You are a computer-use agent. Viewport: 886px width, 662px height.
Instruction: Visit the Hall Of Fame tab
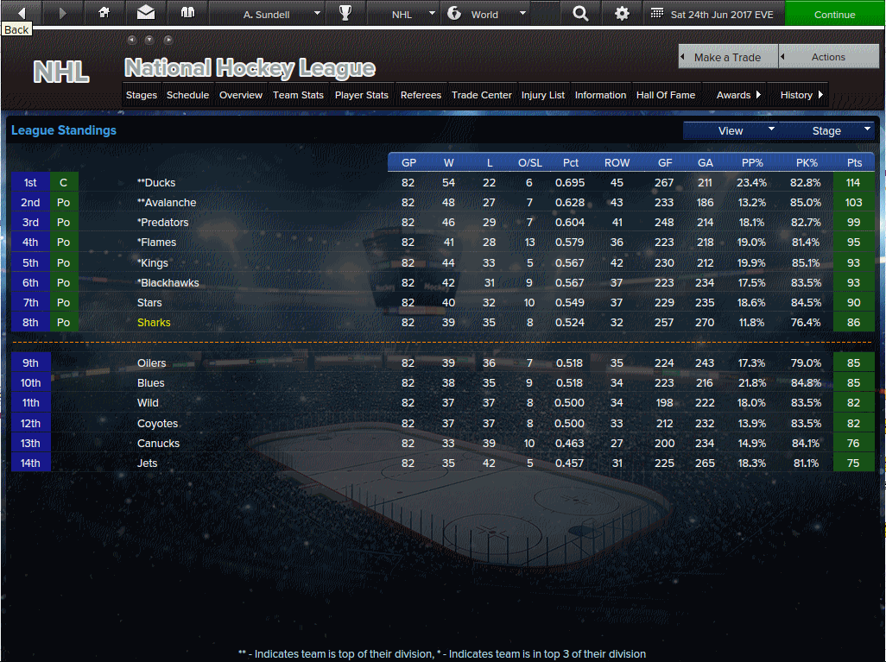(666, 95)
